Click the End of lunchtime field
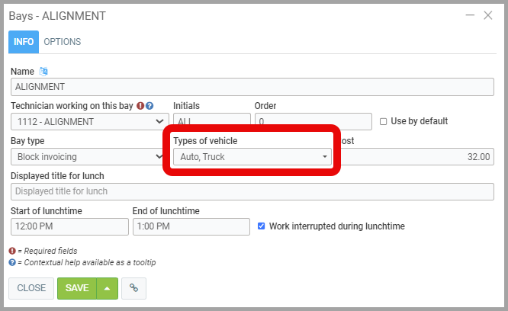 click(x=191, y=226)
